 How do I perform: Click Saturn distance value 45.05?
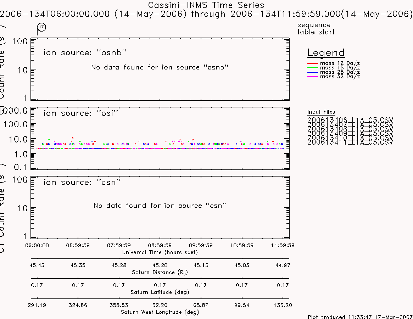pos(242,265)
